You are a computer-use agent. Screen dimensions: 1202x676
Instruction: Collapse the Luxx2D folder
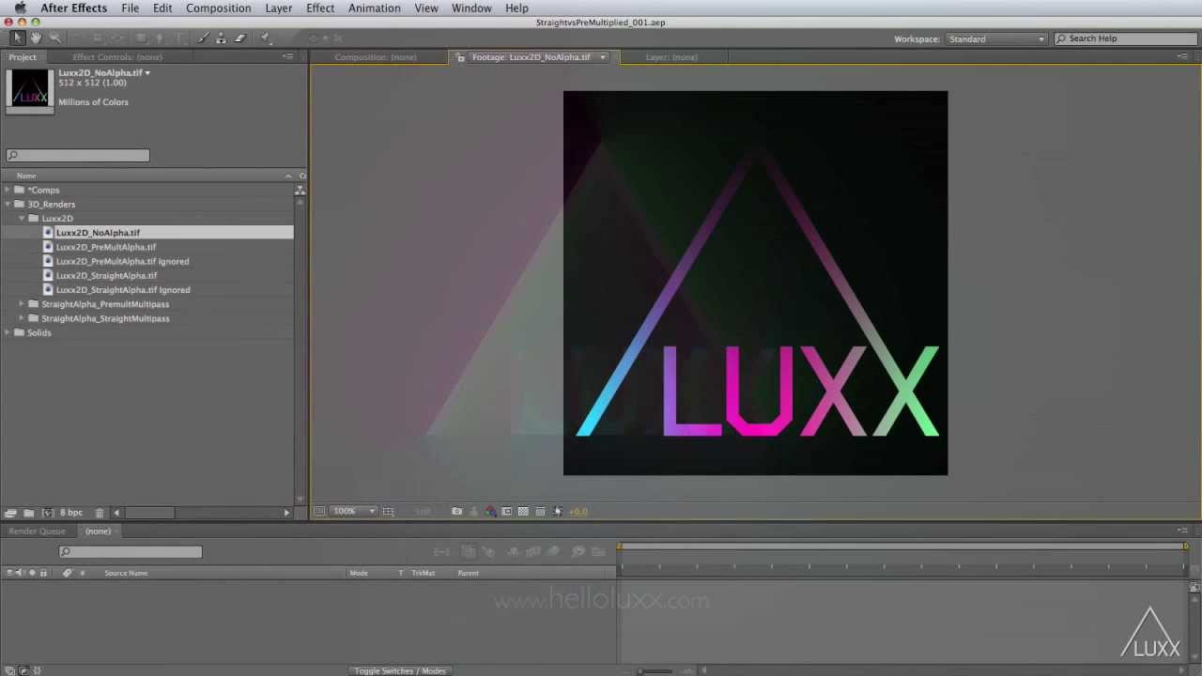pos(22,219)
